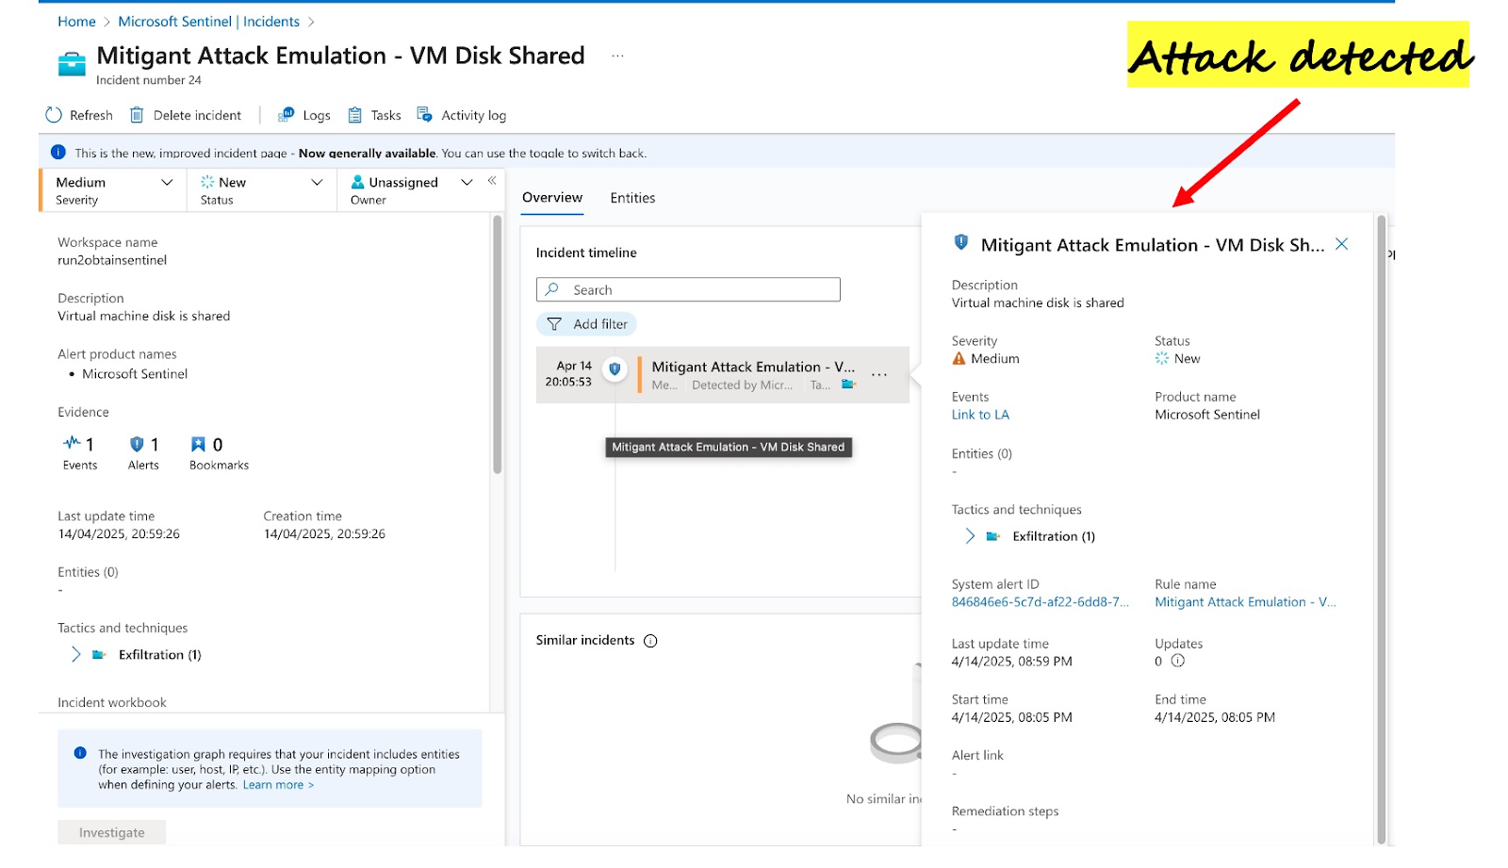Screen dimensions: 1508x868
Task: Click the Exfiltration tactic icon in alert pane
Action: point(992,536)
